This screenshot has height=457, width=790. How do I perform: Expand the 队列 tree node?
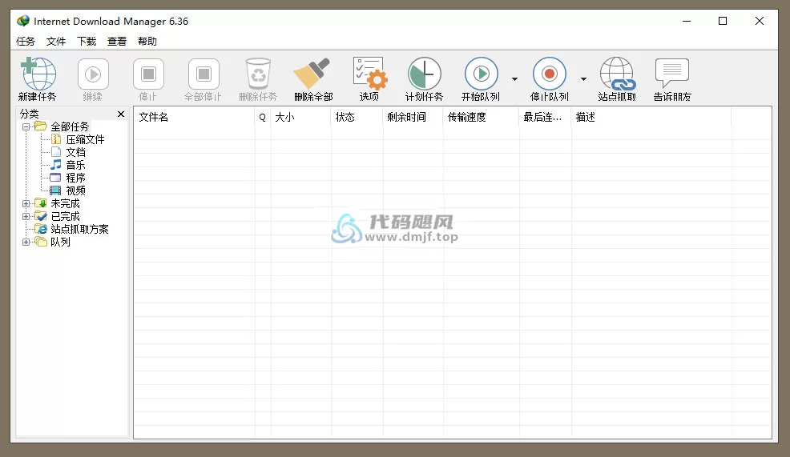[26, 242]
